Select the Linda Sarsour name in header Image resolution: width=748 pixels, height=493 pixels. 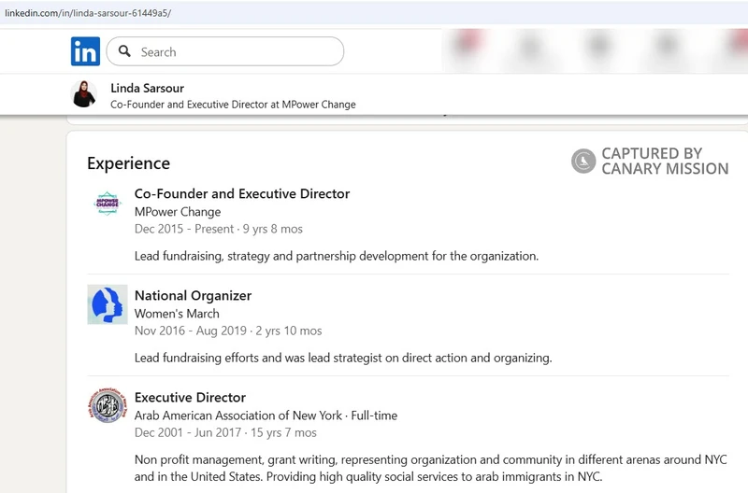(148, 88)
